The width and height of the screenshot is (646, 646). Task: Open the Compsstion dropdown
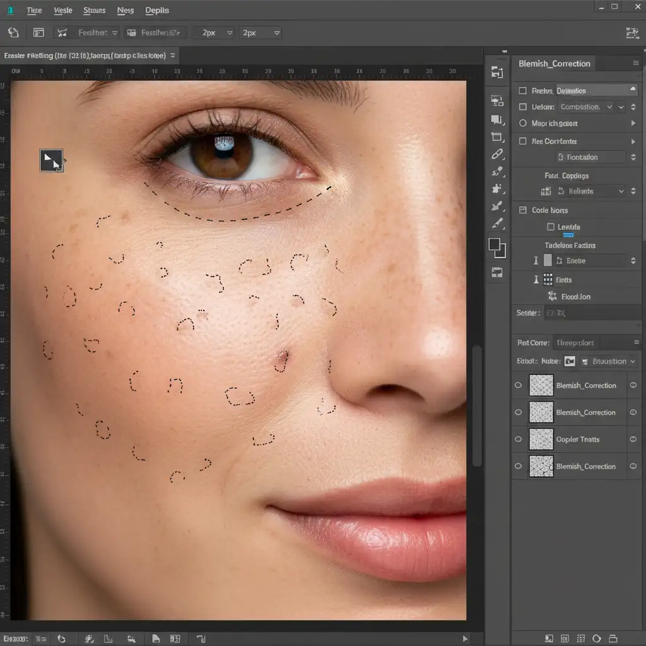pyautogui.click(x=586, y=107)
